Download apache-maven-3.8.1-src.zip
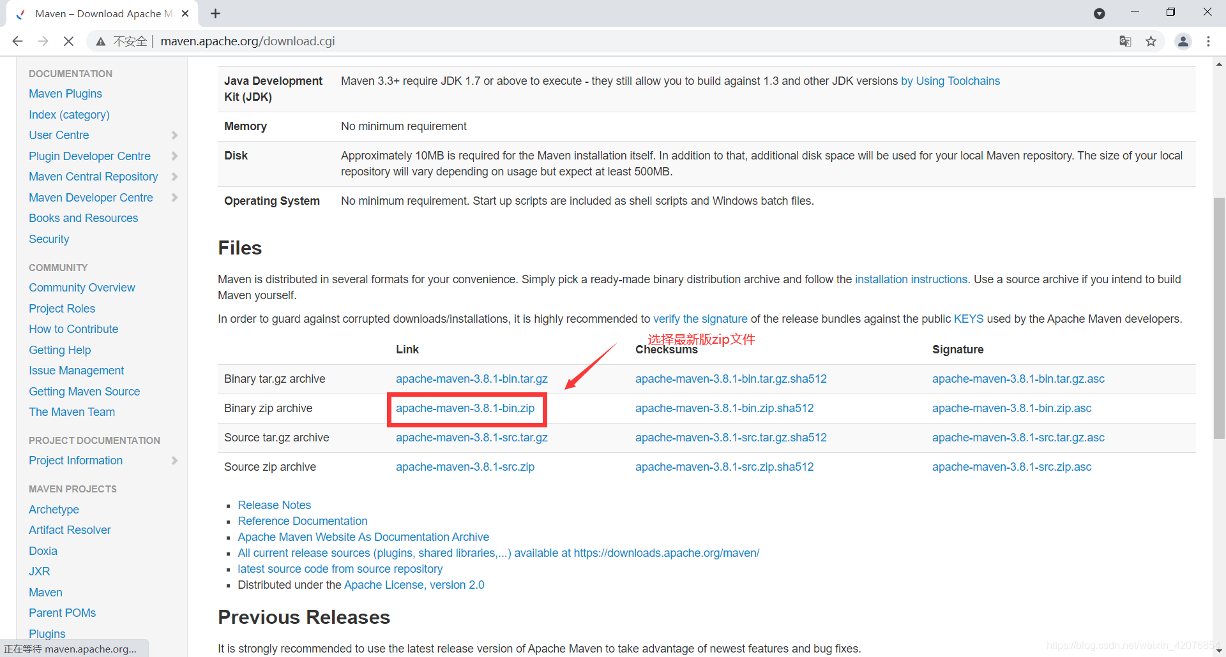 pos(465,467)
